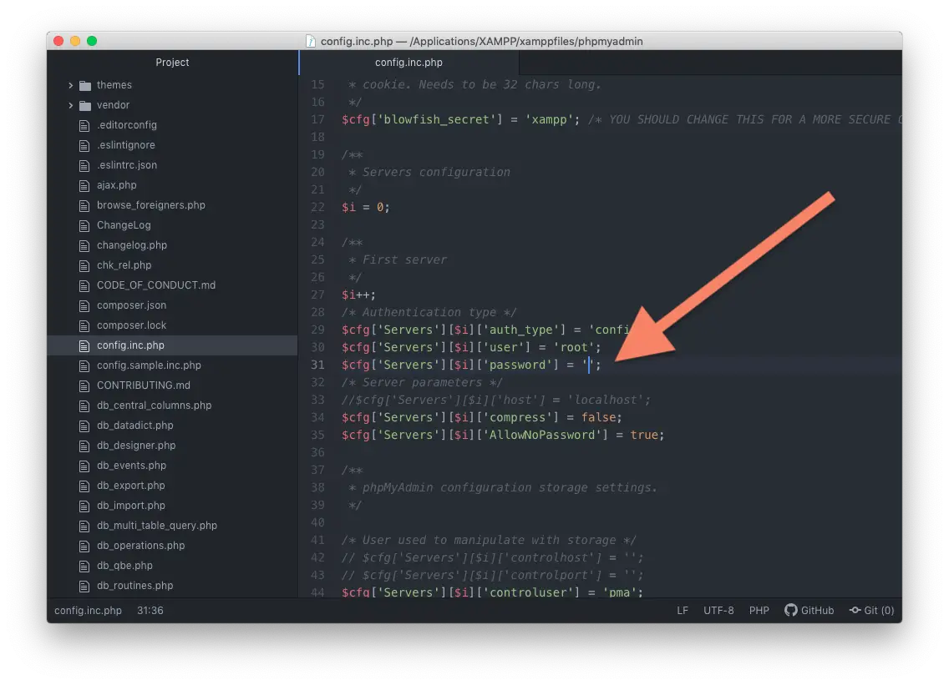Click the 31:36 cursor position indicator
Viewport: 949px width, 685px height.
(150, 611)
